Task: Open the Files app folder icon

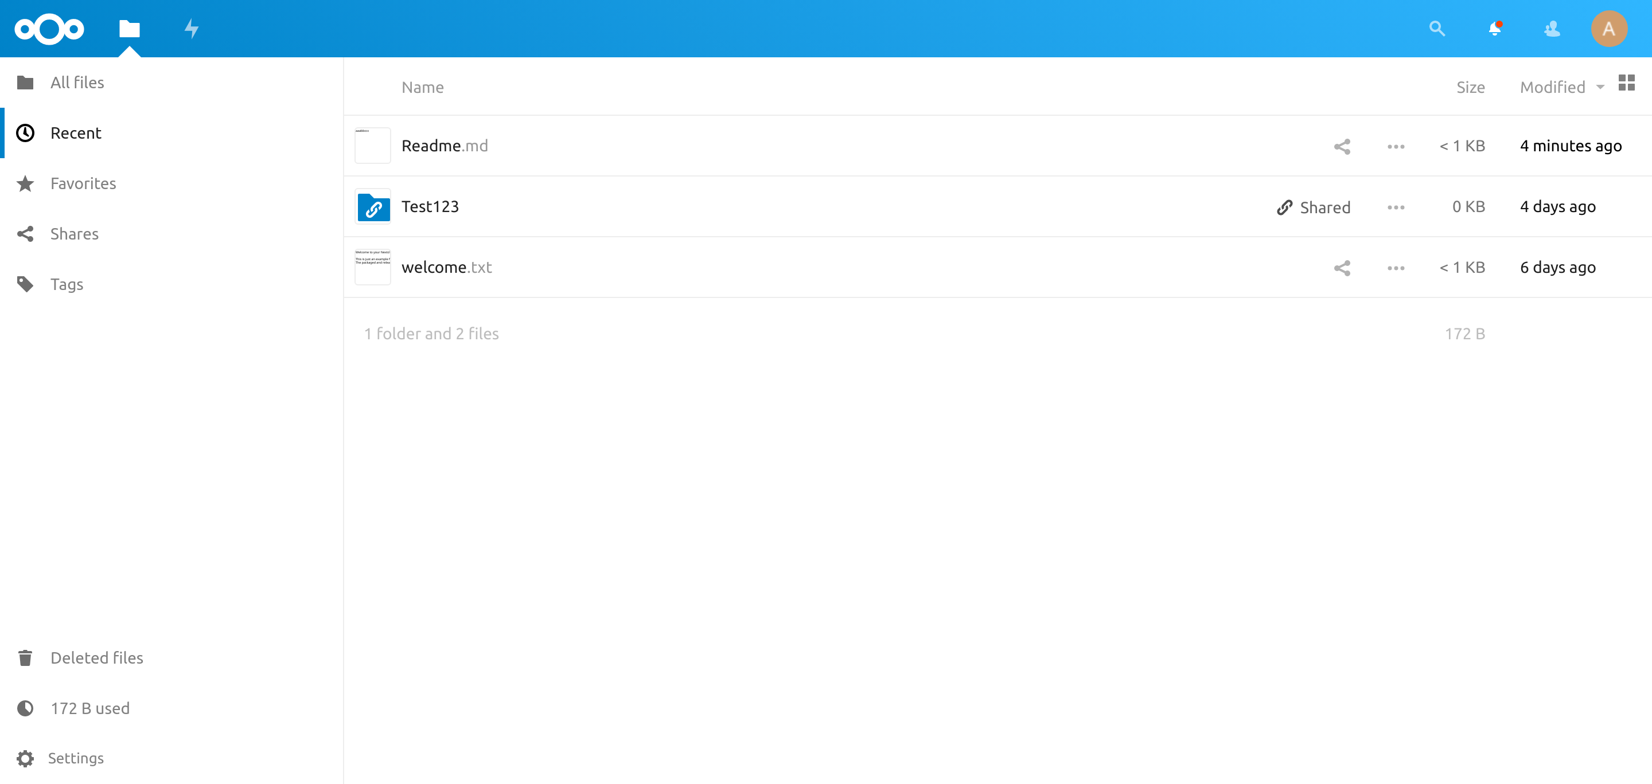Action: tap(129, 28)
